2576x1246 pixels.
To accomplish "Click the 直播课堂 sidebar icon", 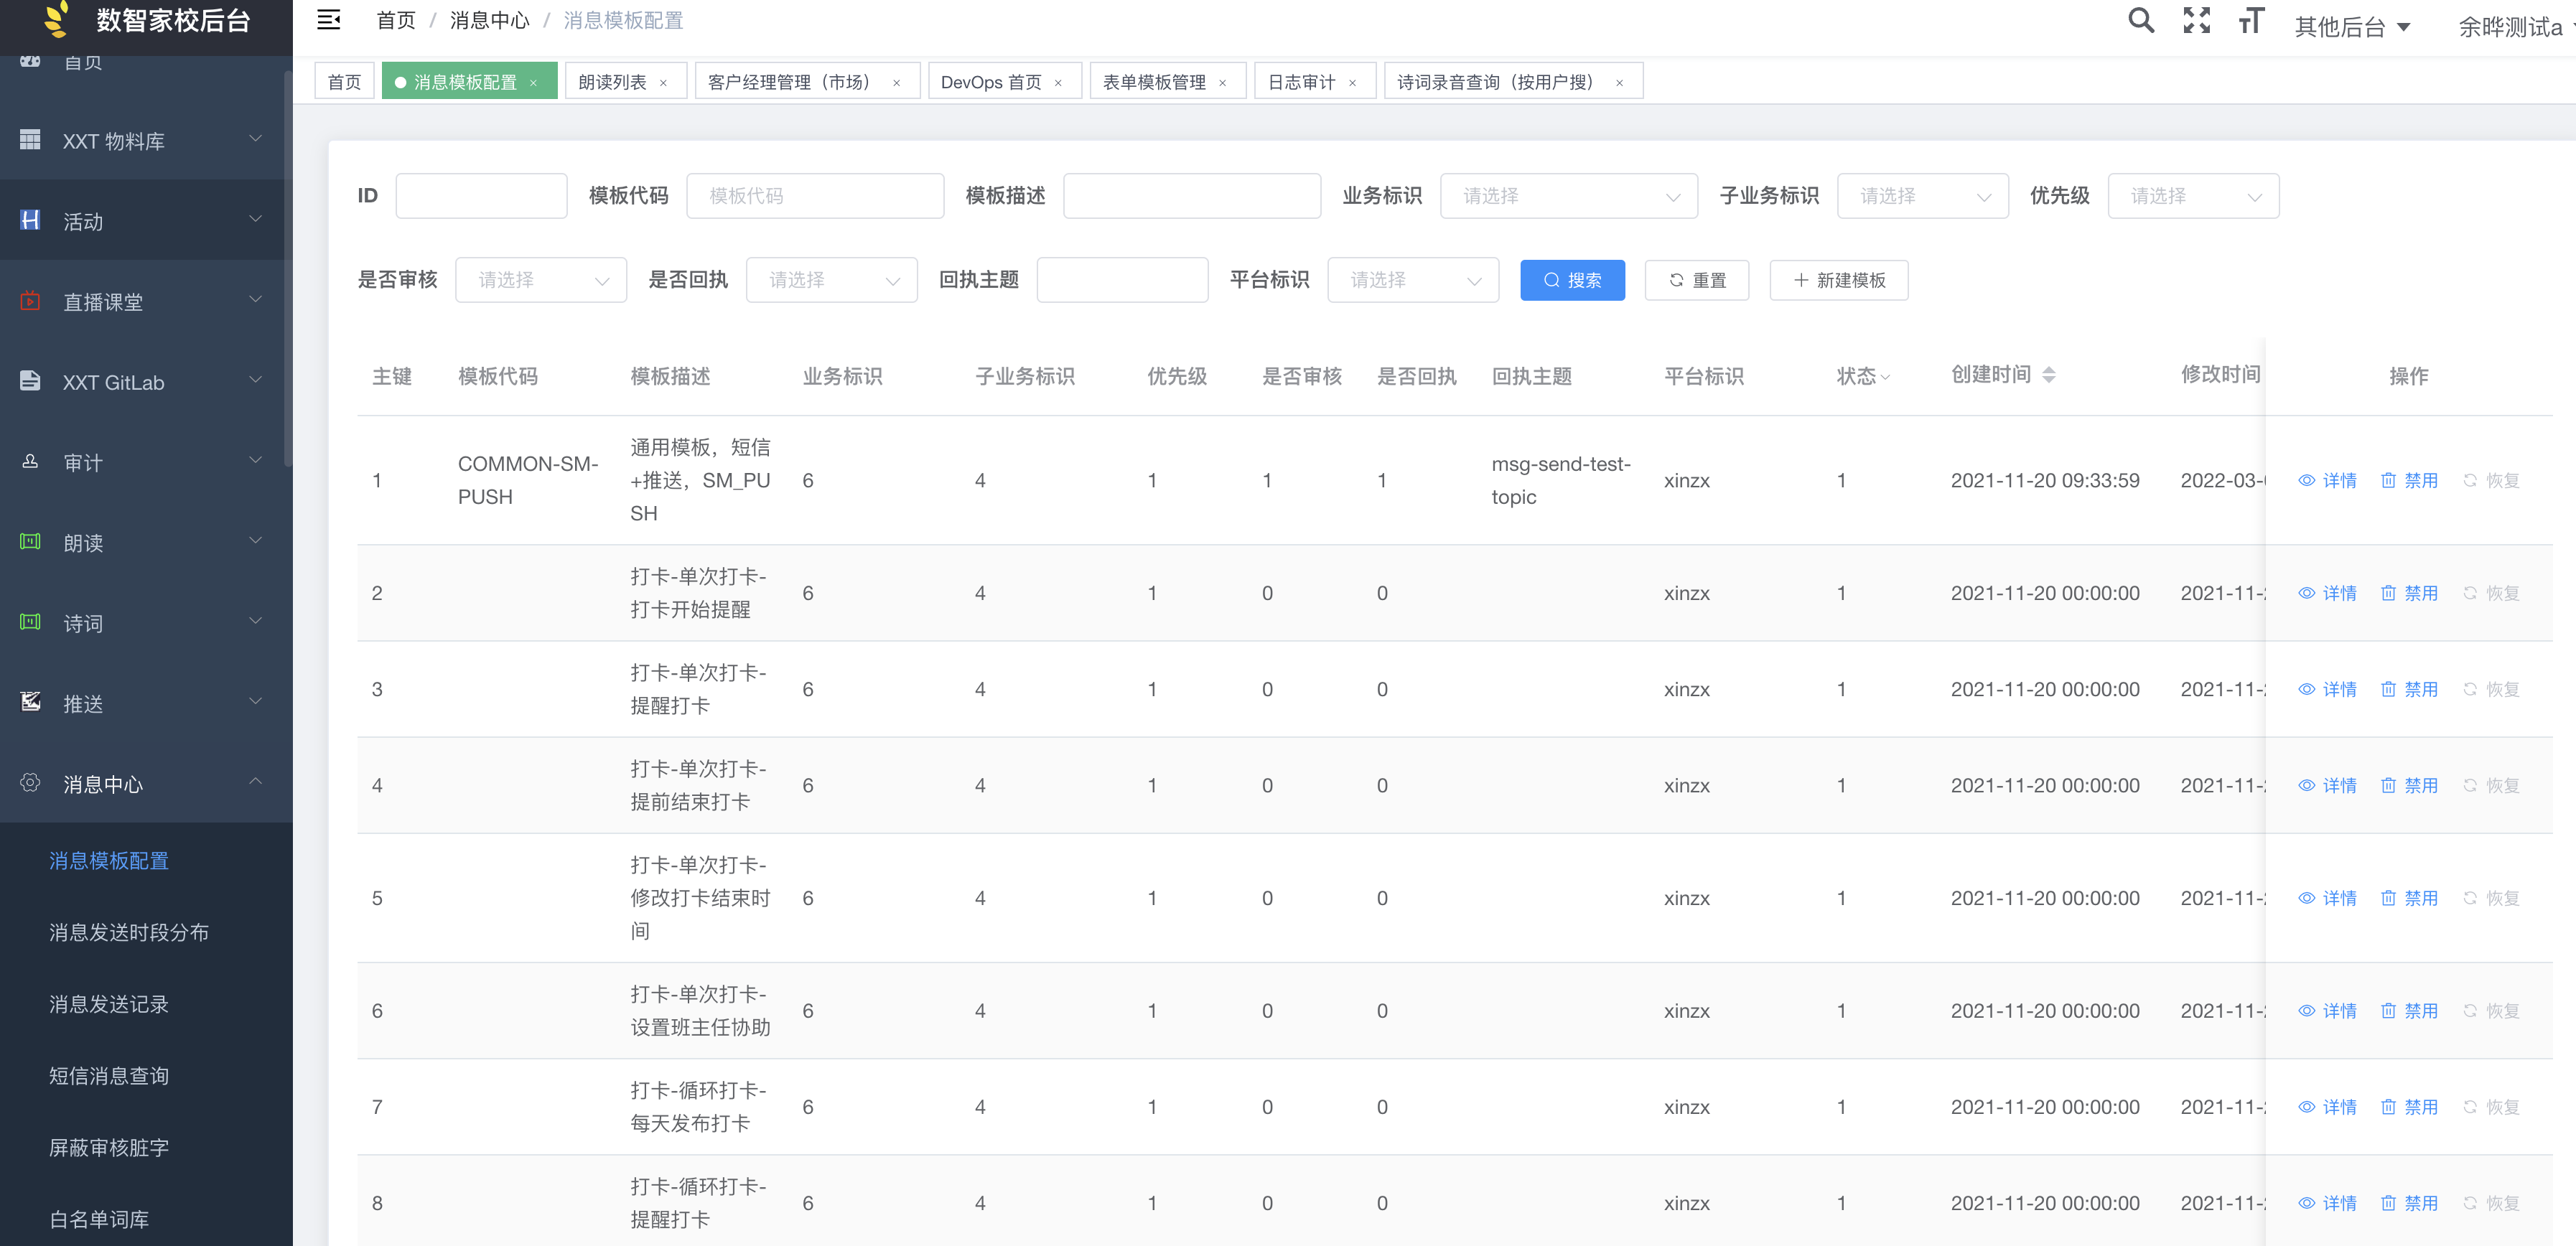I will click(30, 301).
